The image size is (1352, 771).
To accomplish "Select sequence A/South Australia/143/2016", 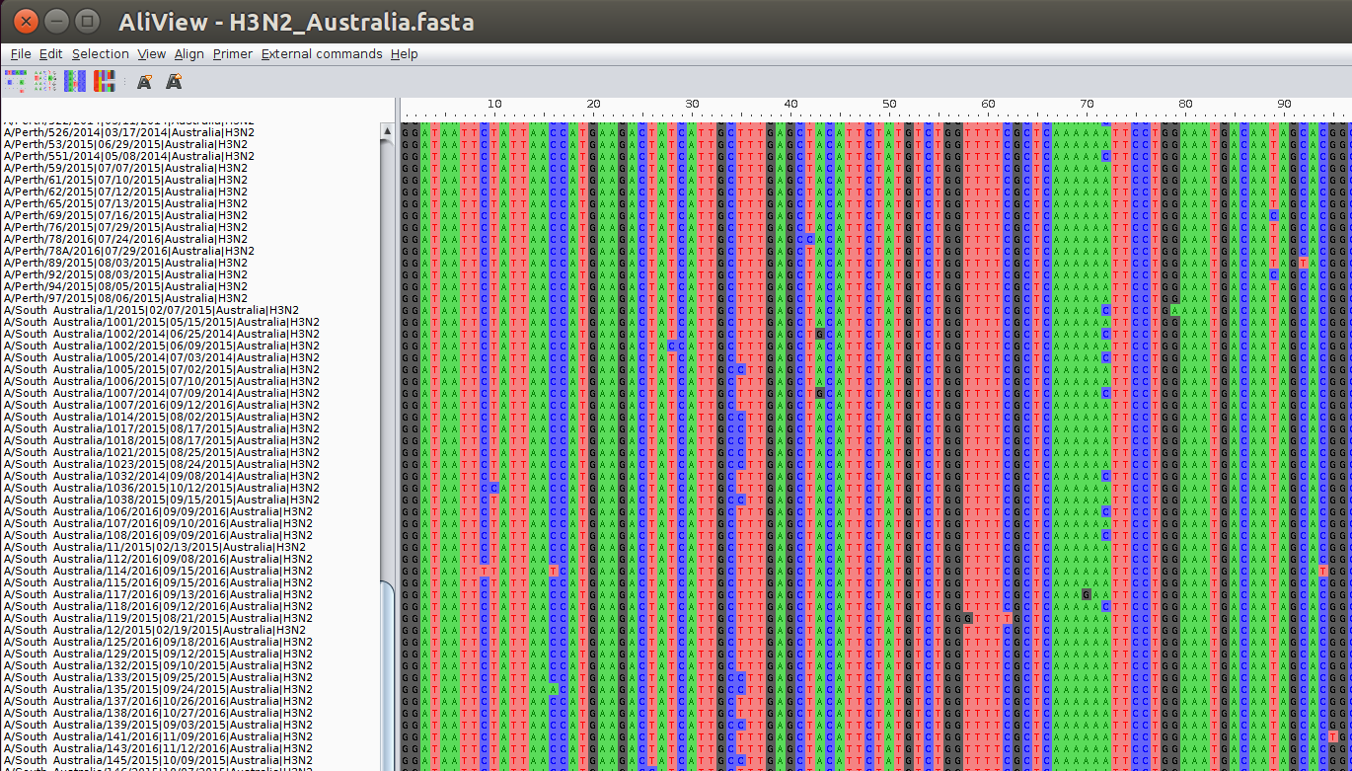I will [x=158, y=748].
